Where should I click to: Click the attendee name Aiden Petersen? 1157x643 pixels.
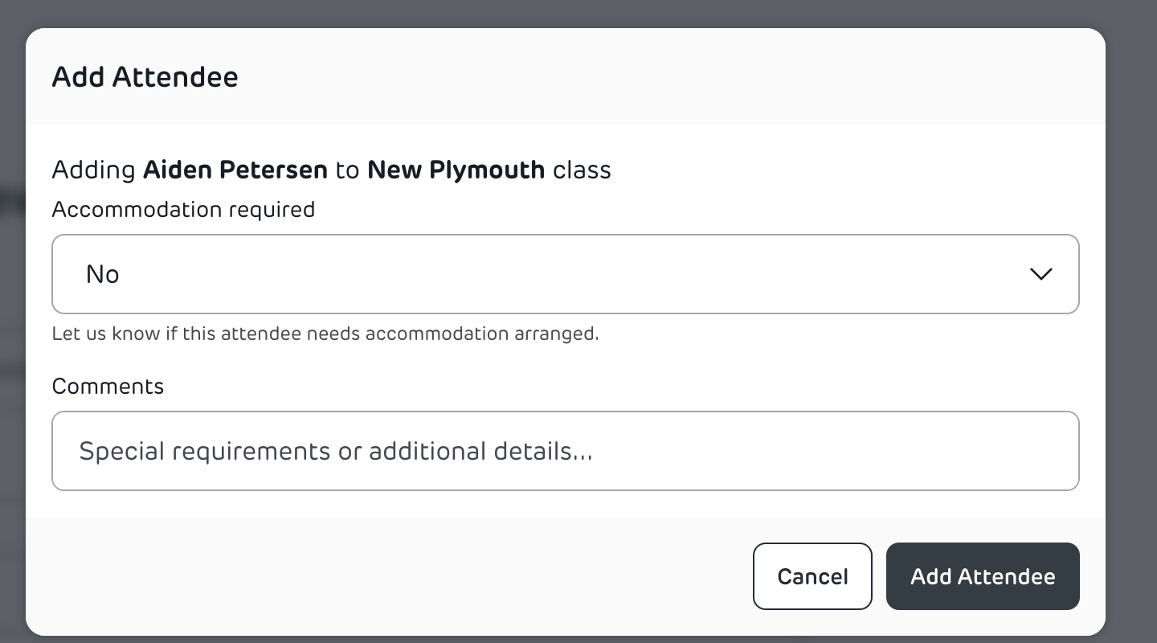[x=235, y=170]
